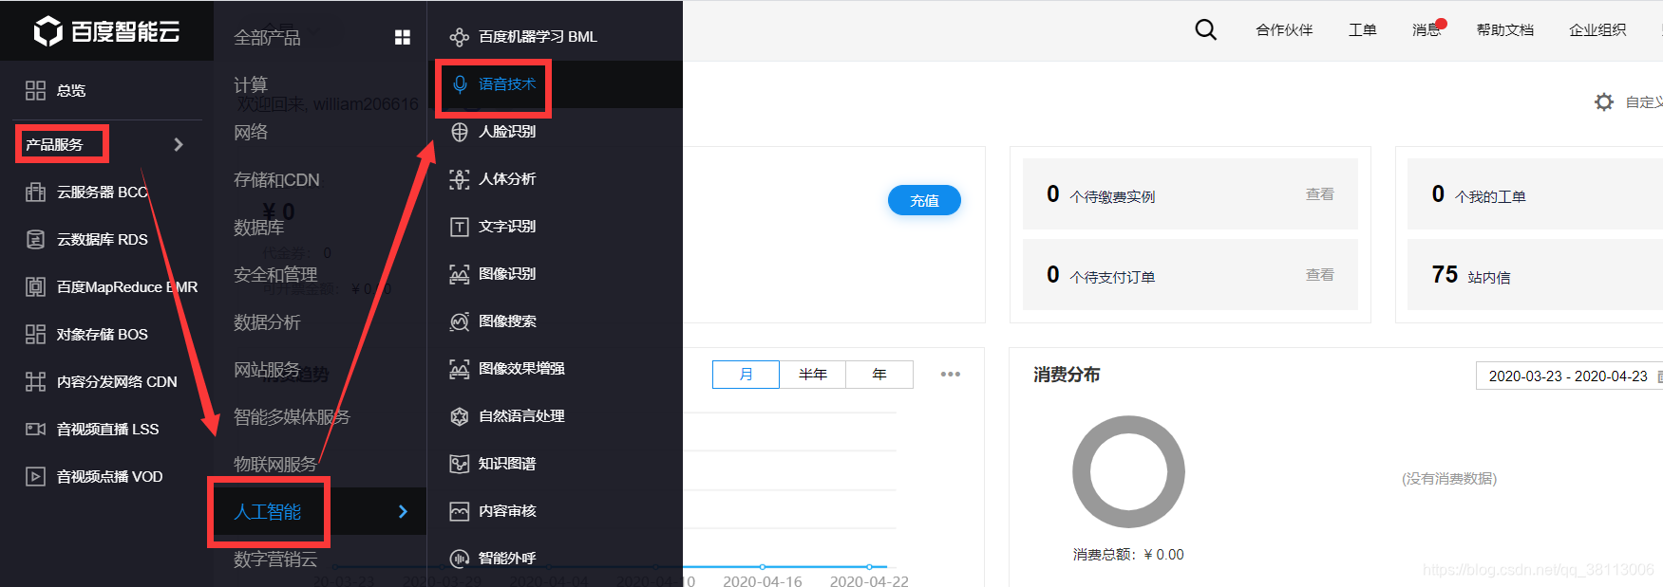Click the 云数据库 RDS icon

35,239
